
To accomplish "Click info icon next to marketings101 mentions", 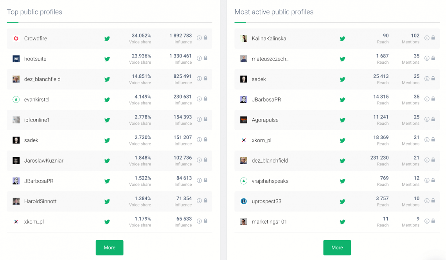I will pyautogui.click(x=427, y=221).
